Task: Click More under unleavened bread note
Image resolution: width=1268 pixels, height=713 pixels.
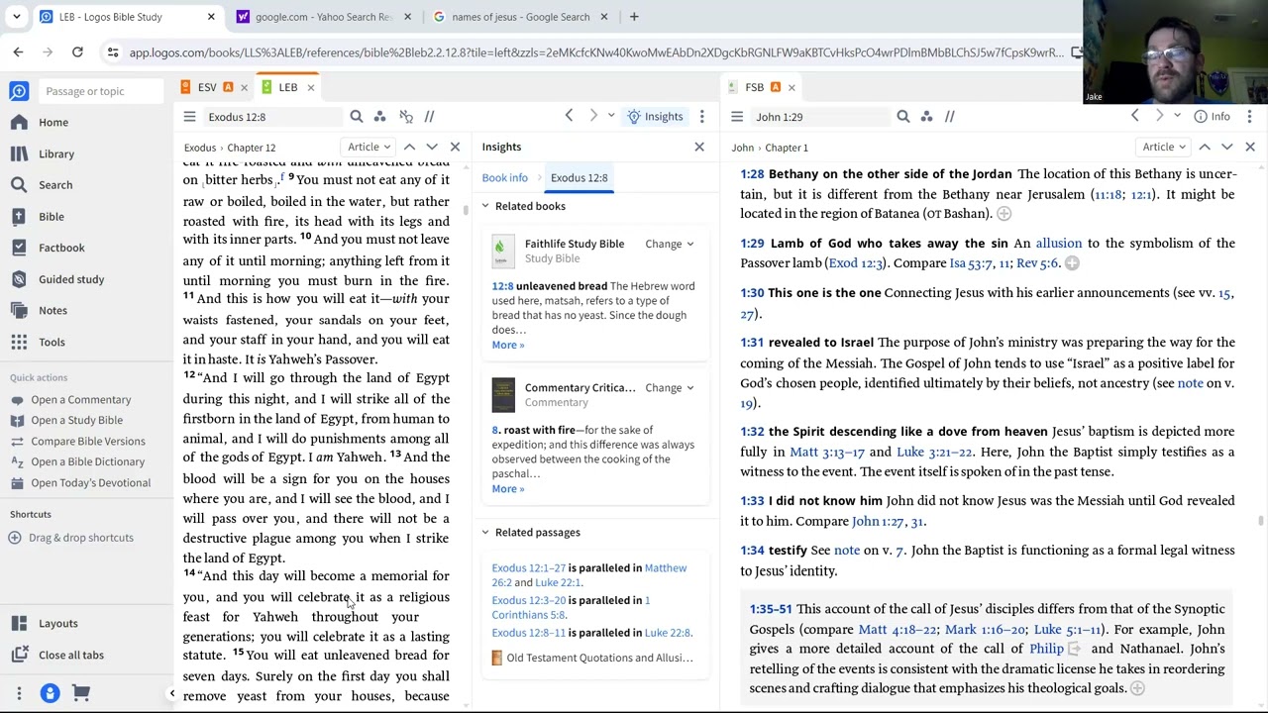Action: tap(508, 345)
